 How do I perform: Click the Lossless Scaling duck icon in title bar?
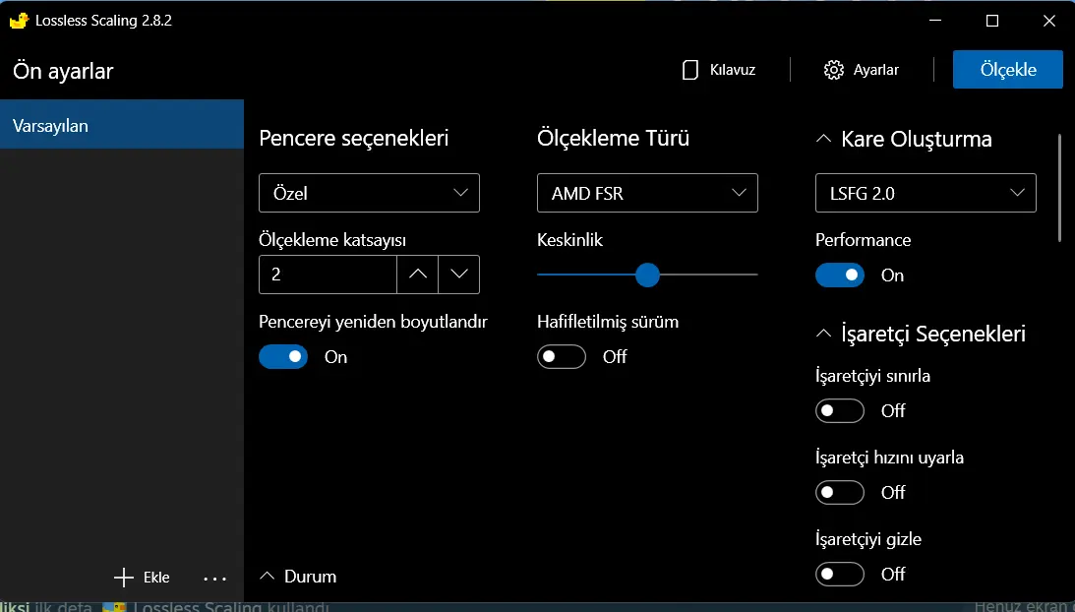point(20,21)
